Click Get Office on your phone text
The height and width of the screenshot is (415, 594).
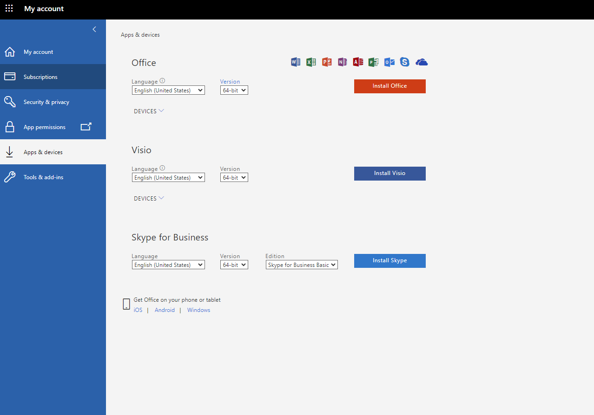click(x=177, y=300)
